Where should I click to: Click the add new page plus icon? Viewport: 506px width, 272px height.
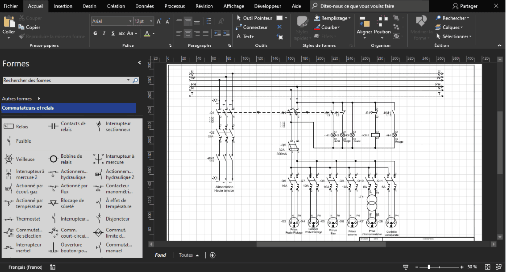(212, 255)
